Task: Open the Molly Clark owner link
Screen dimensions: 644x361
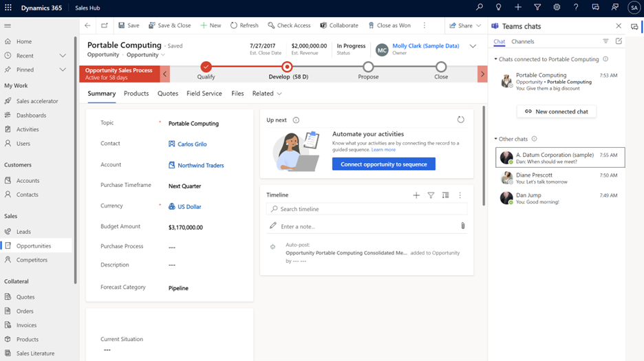Action: (425, 46)
